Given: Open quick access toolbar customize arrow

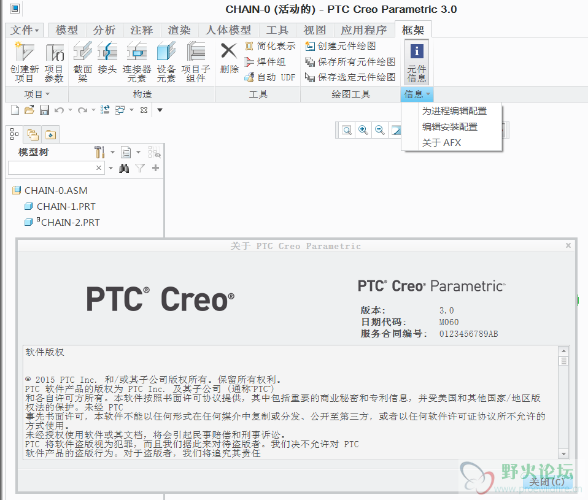Looking at the screenshot, I should tap(160, 110).
